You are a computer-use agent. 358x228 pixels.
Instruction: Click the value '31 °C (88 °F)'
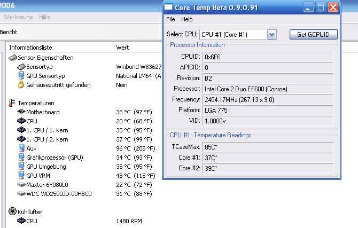point(134,194)
